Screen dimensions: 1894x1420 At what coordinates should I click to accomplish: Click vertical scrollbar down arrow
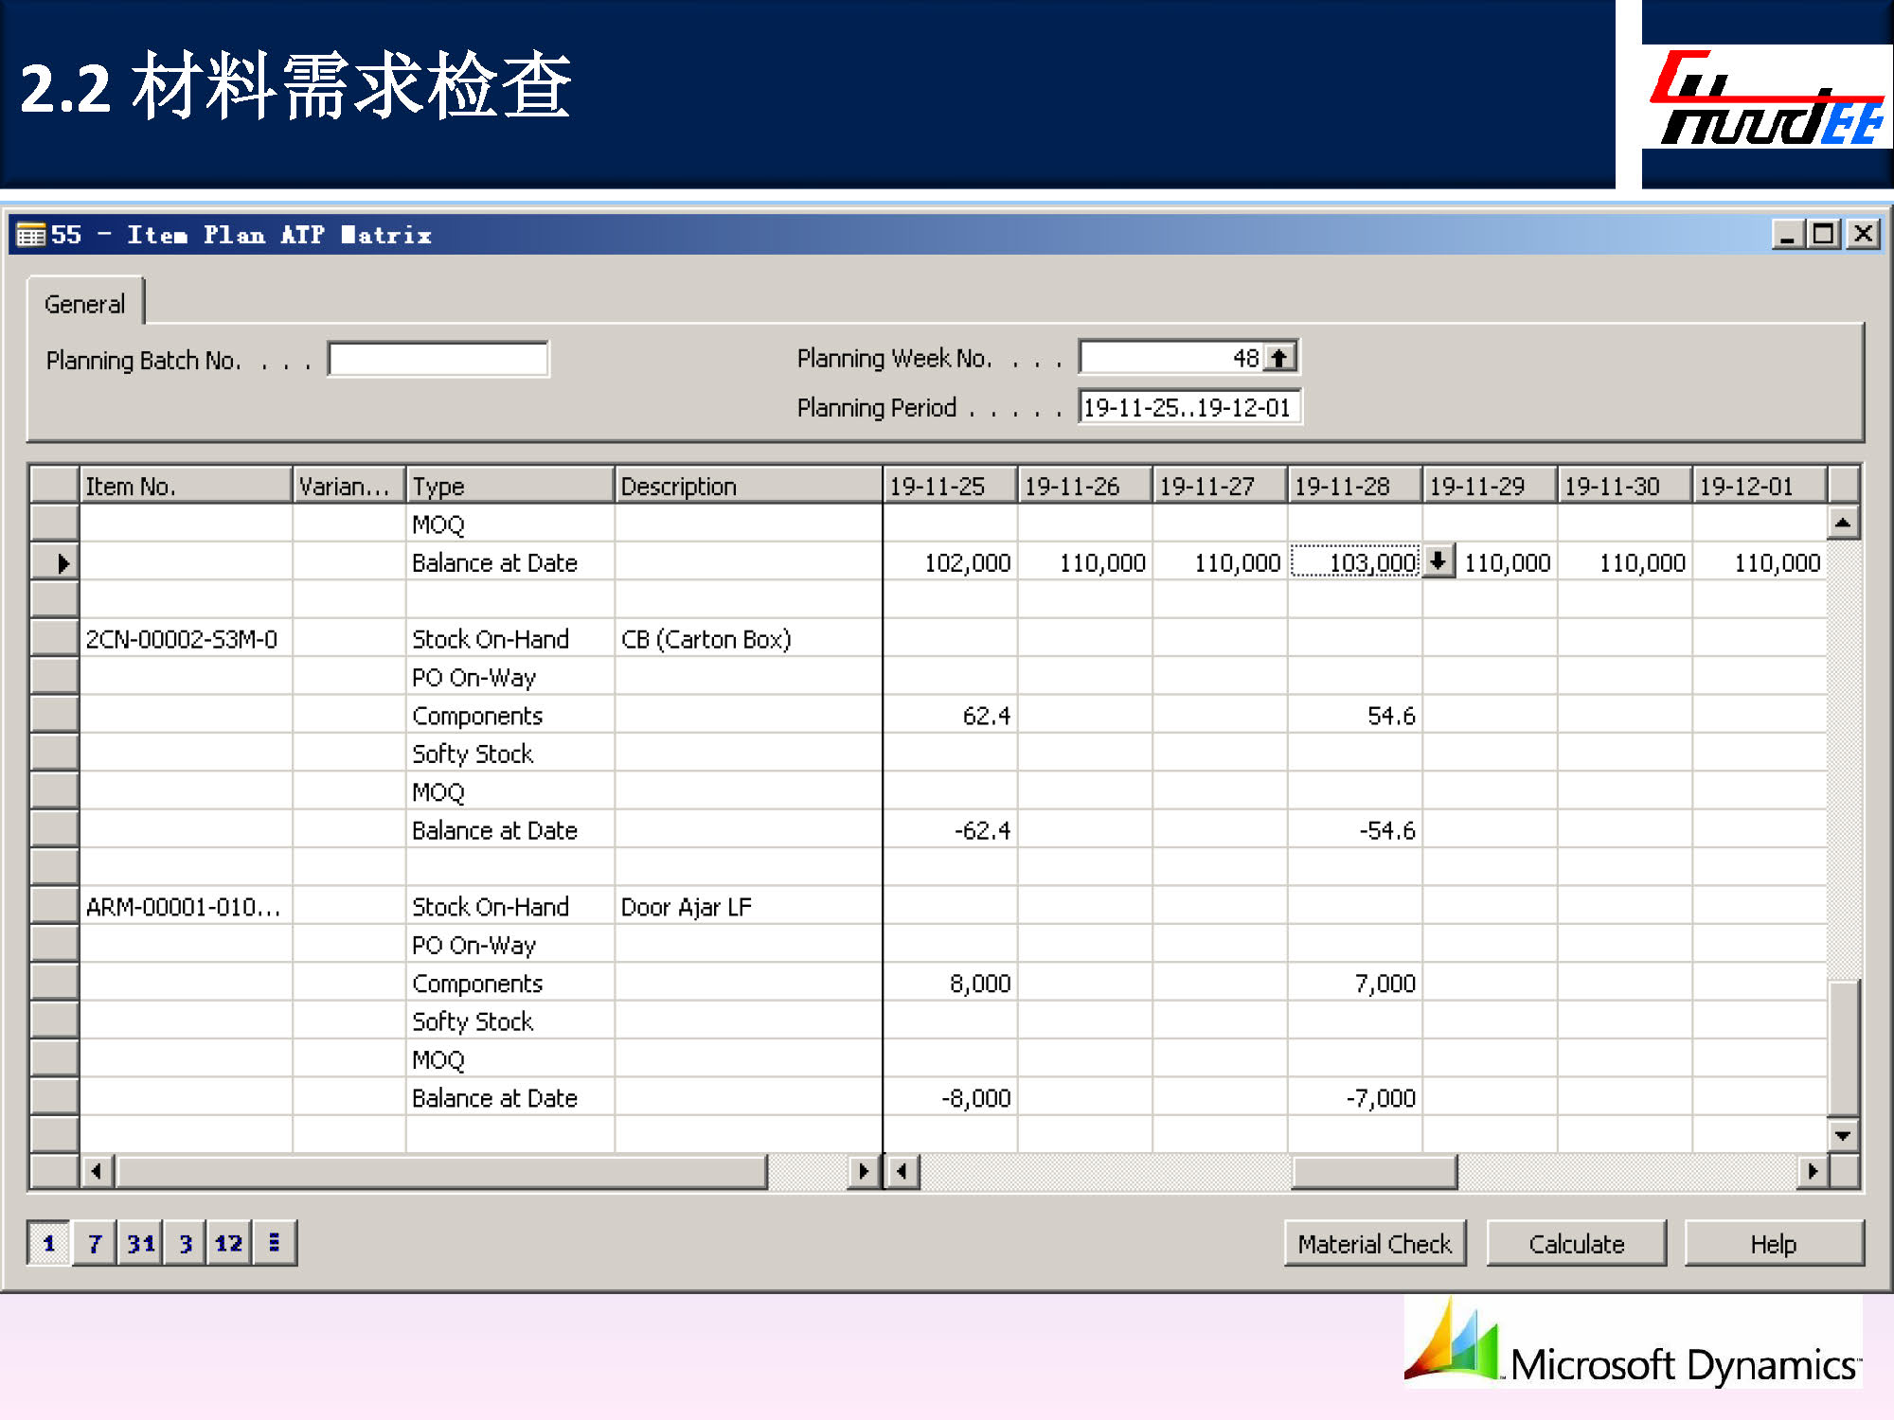(1842, 1134)
